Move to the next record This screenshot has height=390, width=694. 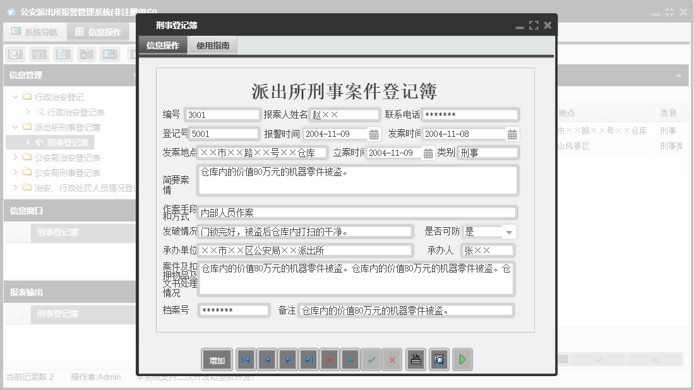click(x=287, y=360)
